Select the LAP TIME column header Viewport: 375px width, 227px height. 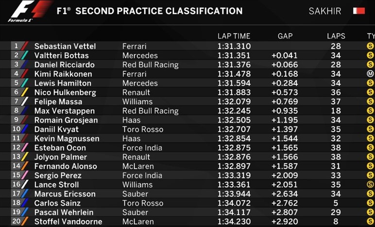click(x=234, y=36)
